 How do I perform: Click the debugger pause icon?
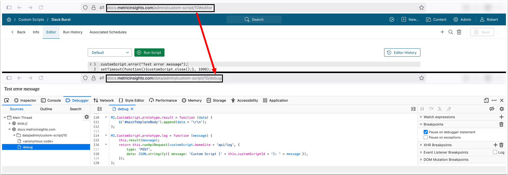[422, 109]
